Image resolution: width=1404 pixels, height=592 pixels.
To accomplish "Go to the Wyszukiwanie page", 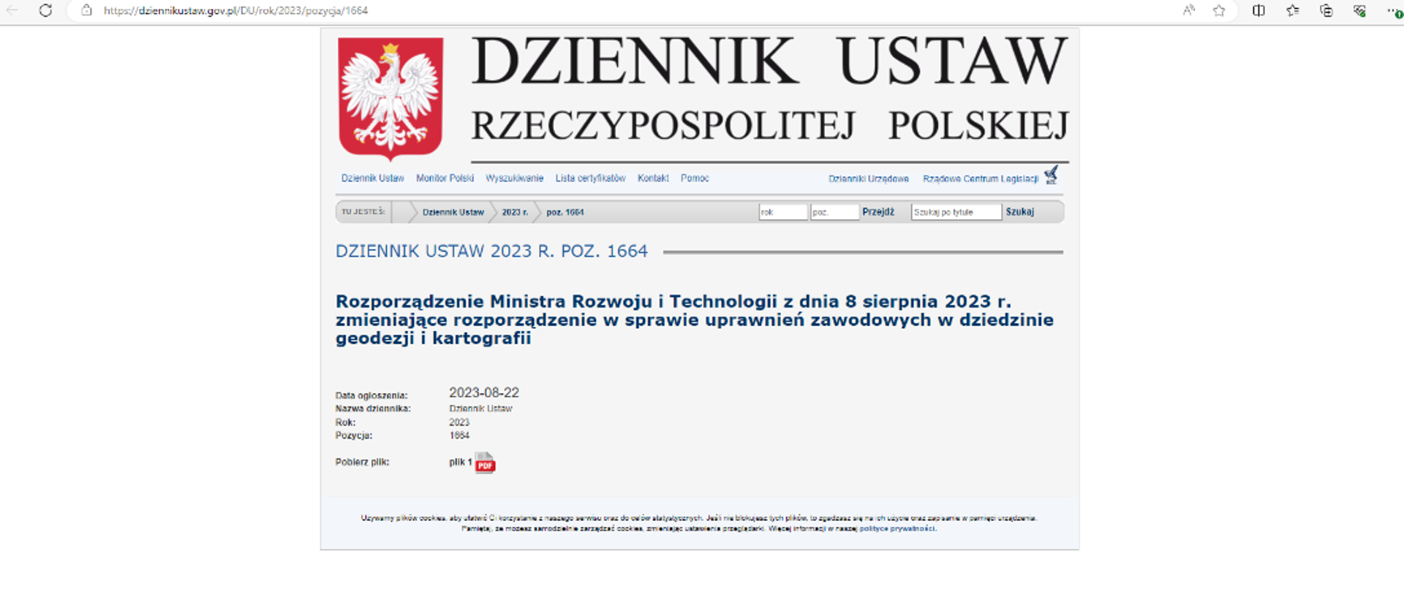I will pyautogui.click(x=514, y=178).
